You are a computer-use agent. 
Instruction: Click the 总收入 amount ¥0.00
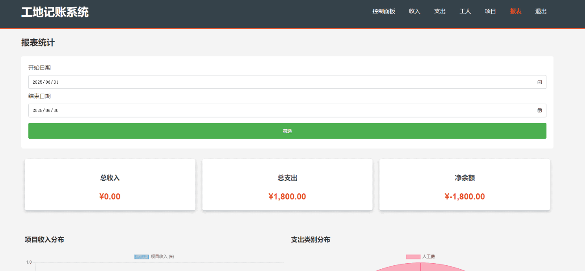(x=110, y=196)
